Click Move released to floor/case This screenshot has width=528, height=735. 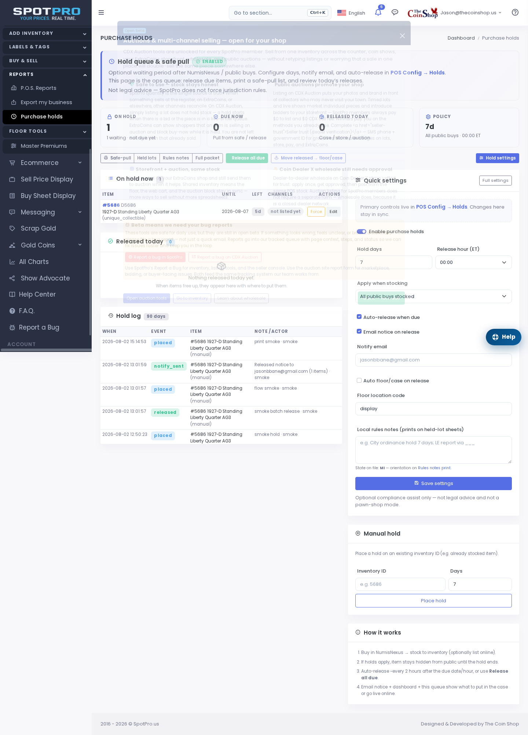(308, 158)
